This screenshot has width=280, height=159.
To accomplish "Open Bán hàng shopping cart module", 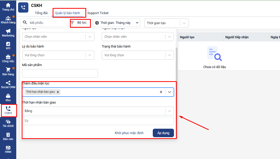I will click(x=8, y=71).
